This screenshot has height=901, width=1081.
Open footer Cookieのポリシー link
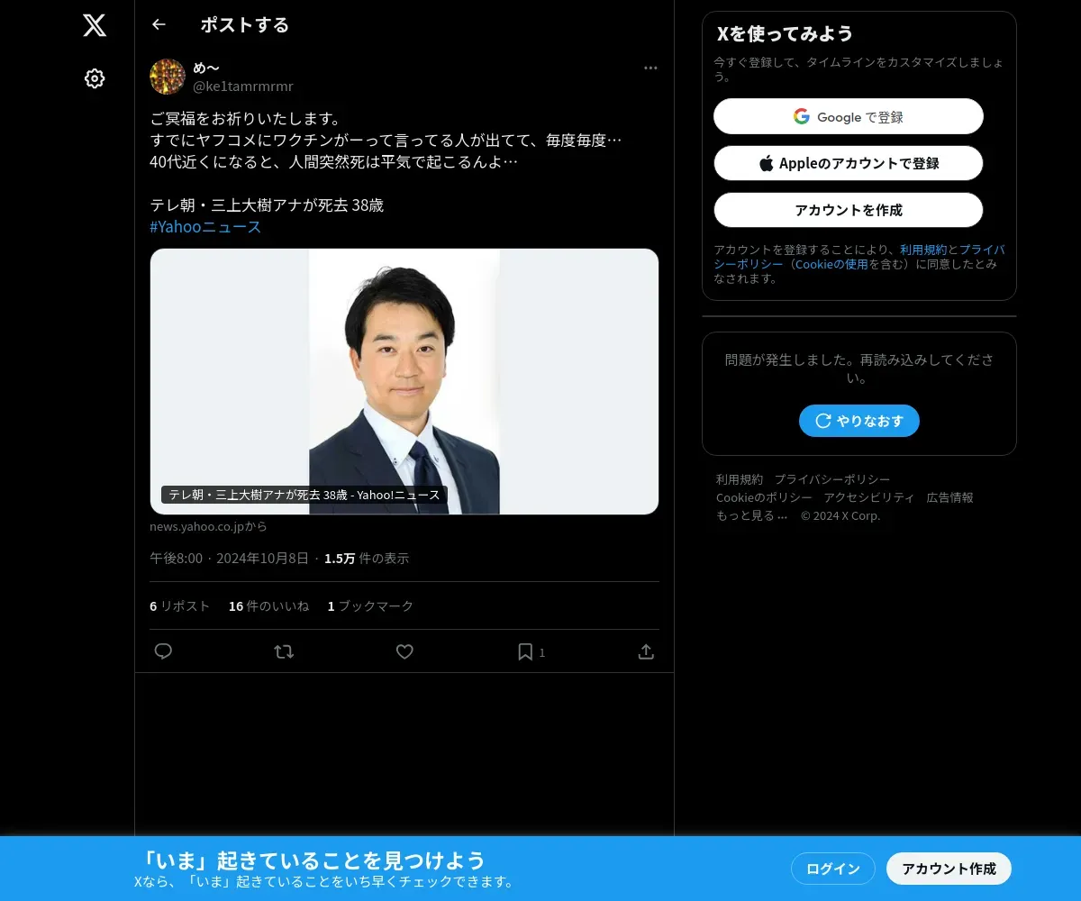(764, 497)
